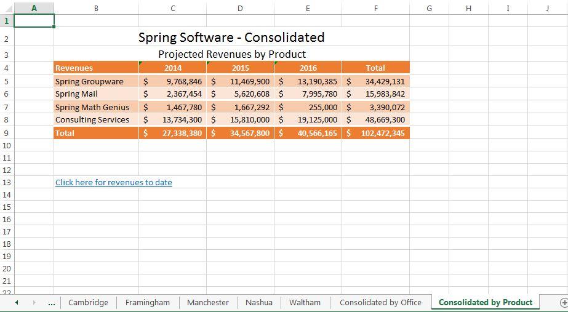Show hidden sheet tabs via ellipsis
This screenshot has height=312, width=568.
(x=52, y=302)
